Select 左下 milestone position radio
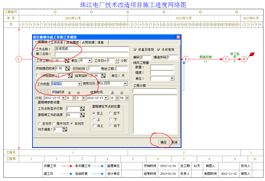This screenshot has width=265, height=181. pyautogui.click(x=111, y=113)
